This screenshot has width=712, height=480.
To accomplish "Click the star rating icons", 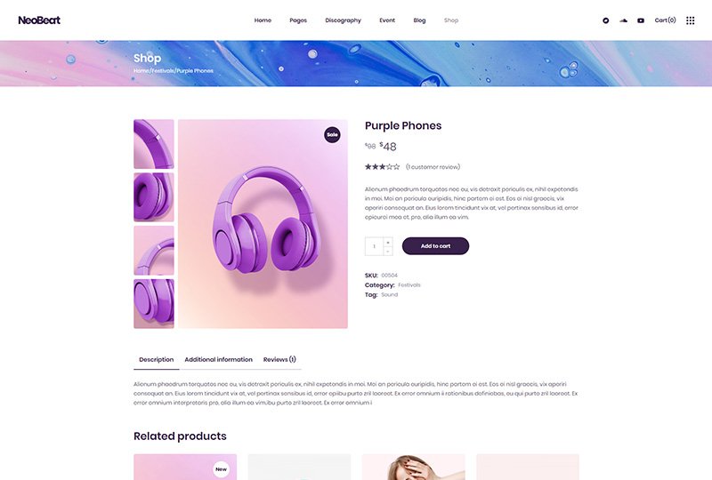I will (383, 167).
